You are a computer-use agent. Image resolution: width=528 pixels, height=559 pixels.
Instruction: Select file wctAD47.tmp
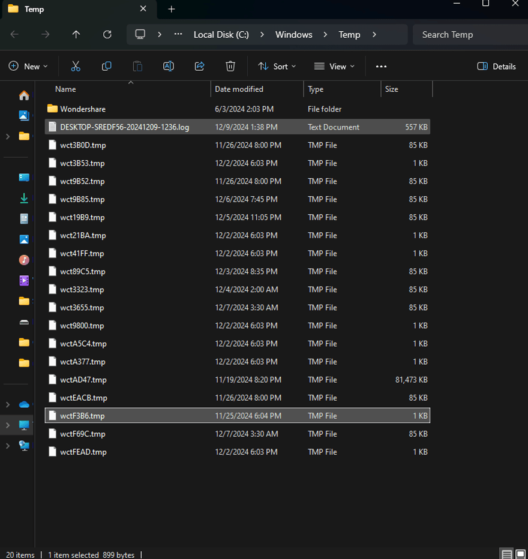click(x=238, y=380)
